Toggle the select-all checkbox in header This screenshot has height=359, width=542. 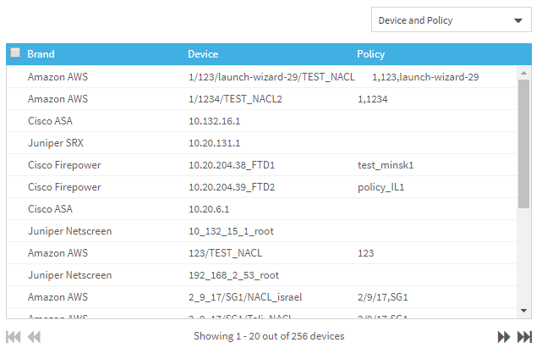tap(15, 53)
